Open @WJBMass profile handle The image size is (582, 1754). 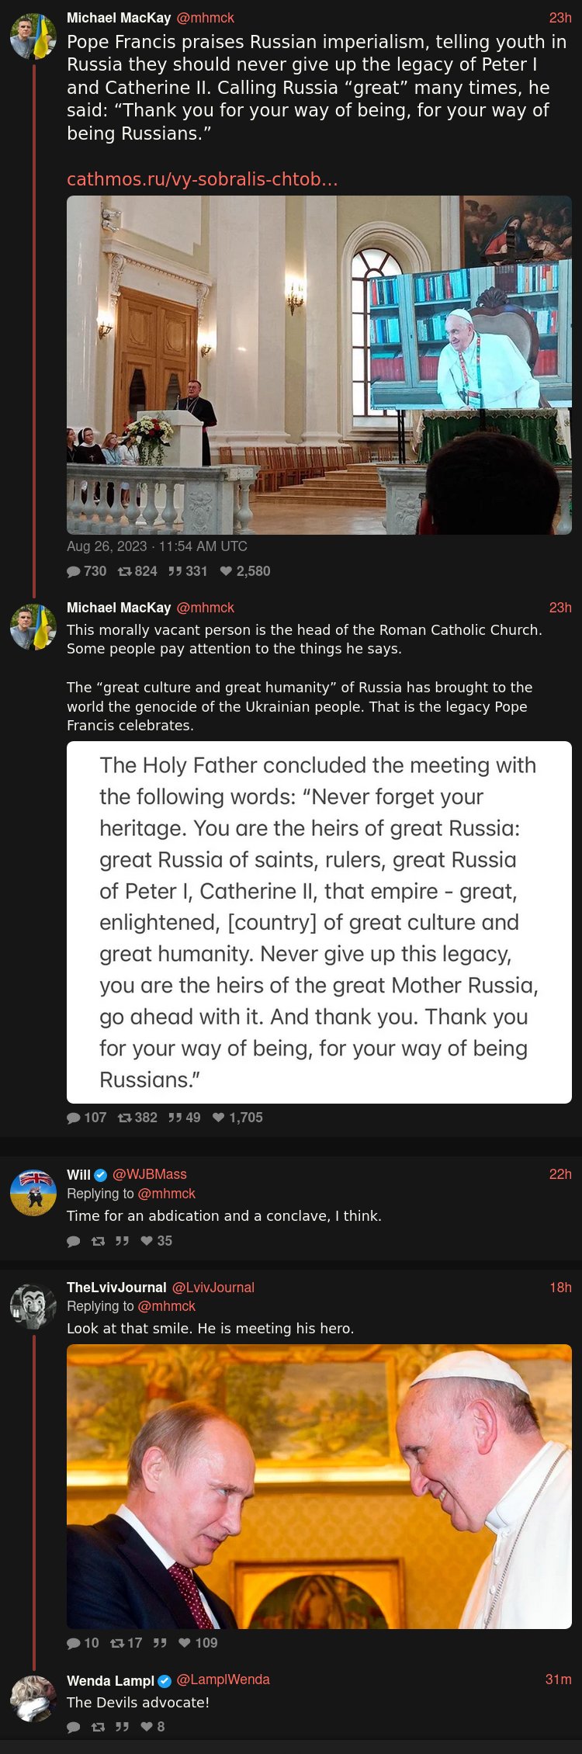pos(150,1174)
